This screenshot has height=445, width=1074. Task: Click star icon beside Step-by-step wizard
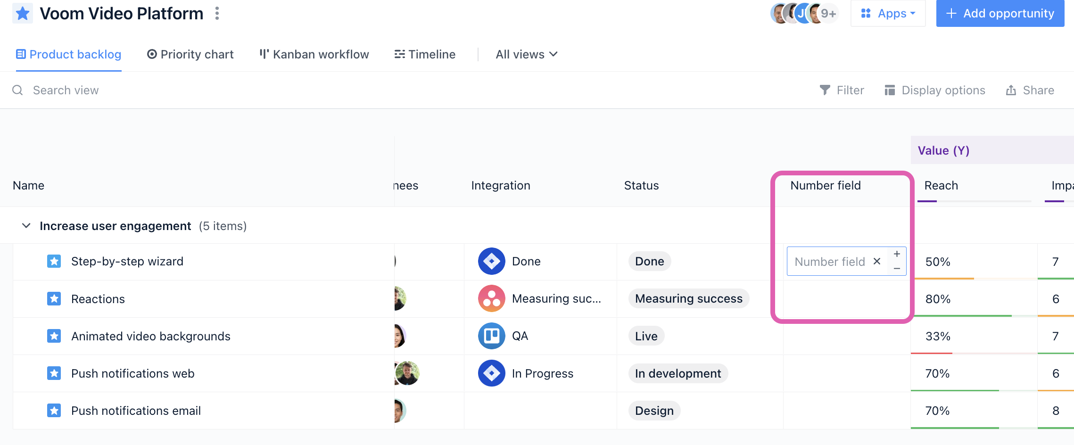tap(54, 261)
